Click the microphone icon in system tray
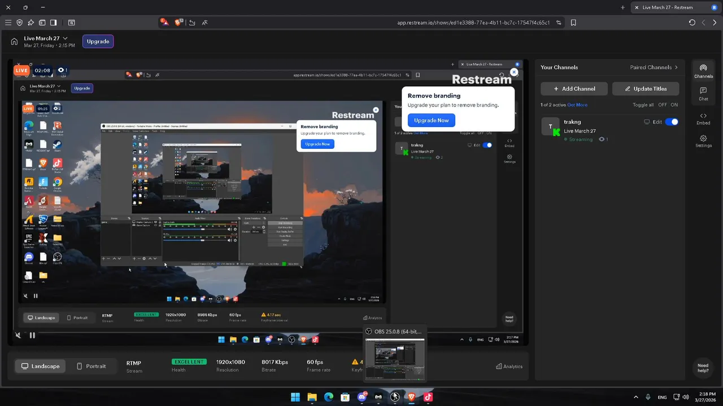This screenshot has height=406, width=723. 648,397
